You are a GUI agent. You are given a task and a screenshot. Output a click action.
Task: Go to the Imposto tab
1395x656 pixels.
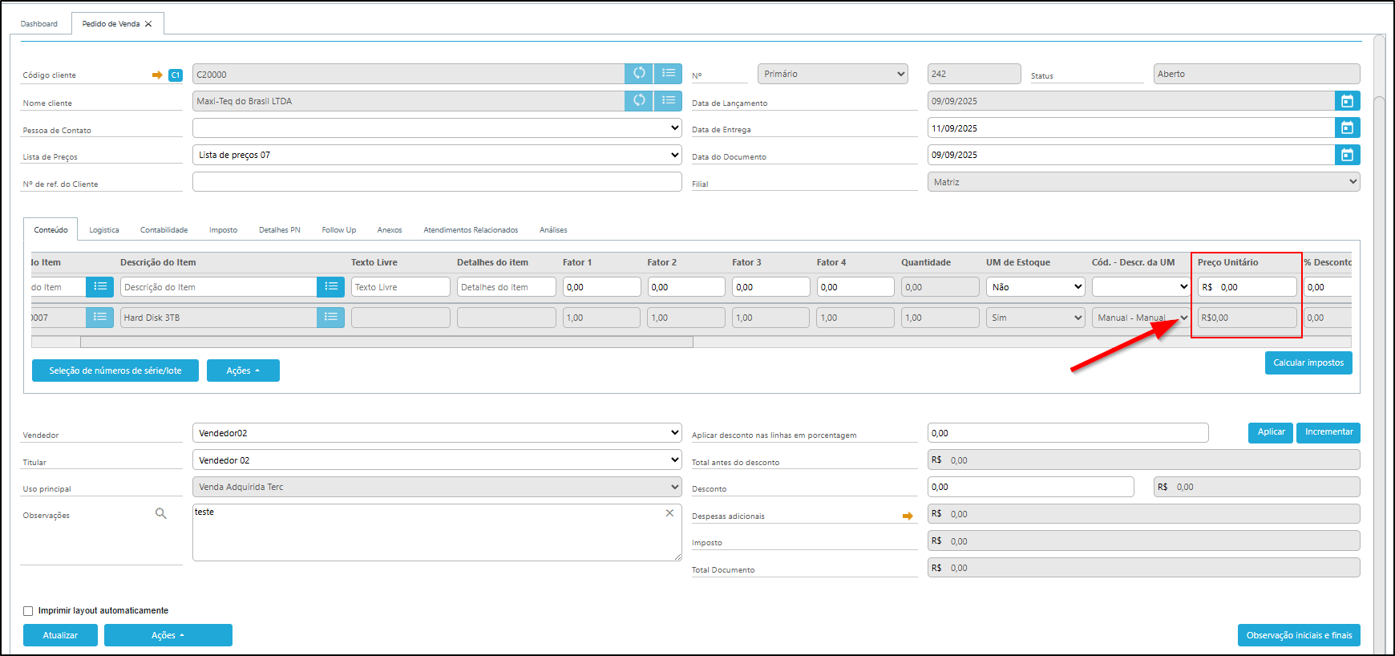point(224,230)
